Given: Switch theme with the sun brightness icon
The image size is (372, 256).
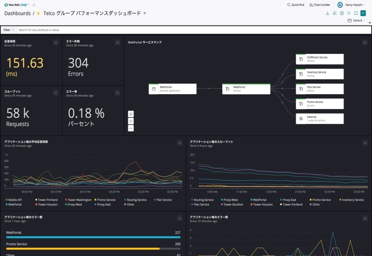Looking at the screenshot, I should click(x=349, y=13).
